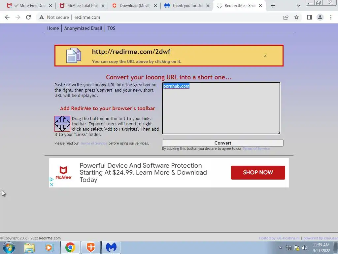Click the McAfee ad headline text
338x254 pixels.
click(x=143, y=173)
